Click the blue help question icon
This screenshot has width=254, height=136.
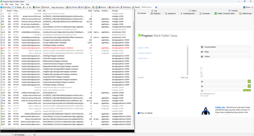click(156, 7)
